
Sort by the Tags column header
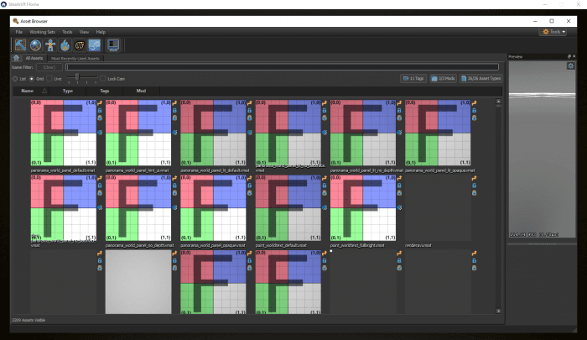click(105, 91)
